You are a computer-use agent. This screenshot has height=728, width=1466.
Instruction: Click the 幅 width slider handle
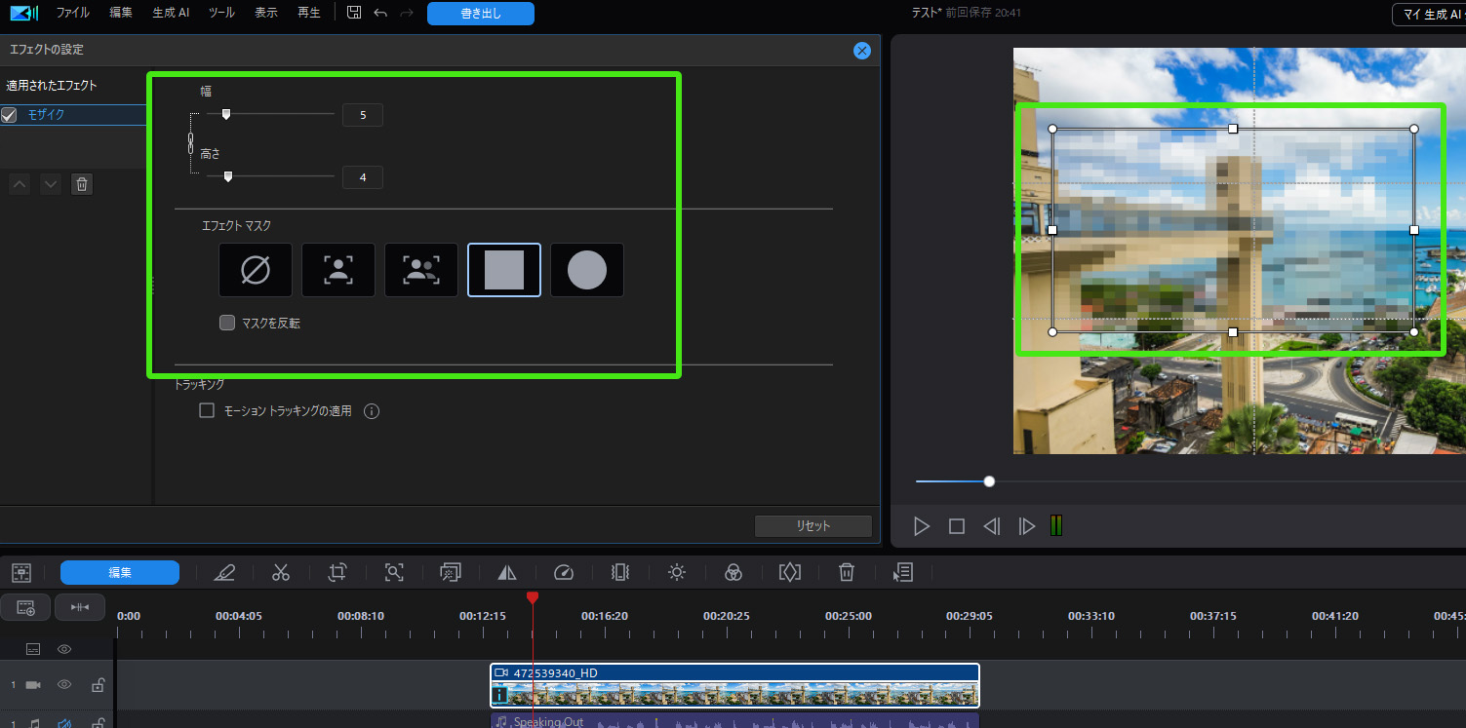226,115
